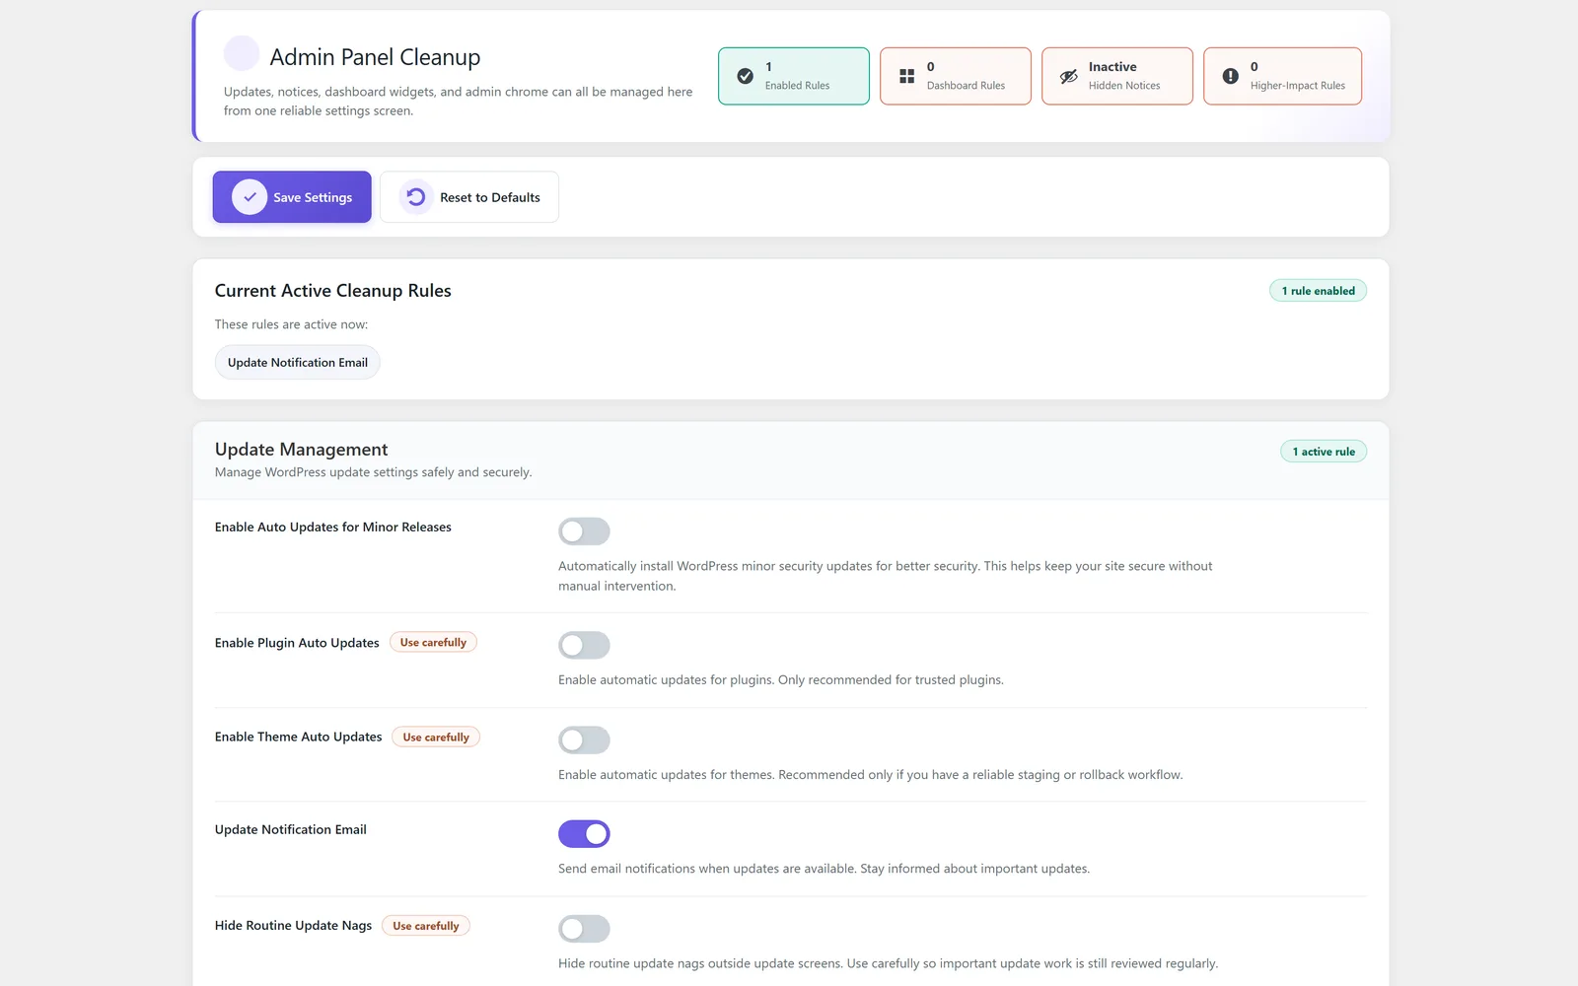Click the 'Update Notification Email' setting label
Screen dimensions: 1578x986
(291, 830)
